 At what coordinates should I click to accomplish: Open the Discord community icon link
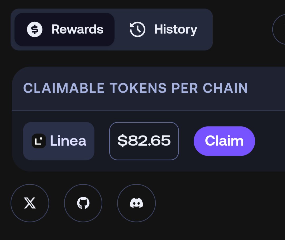click(136, 203)
